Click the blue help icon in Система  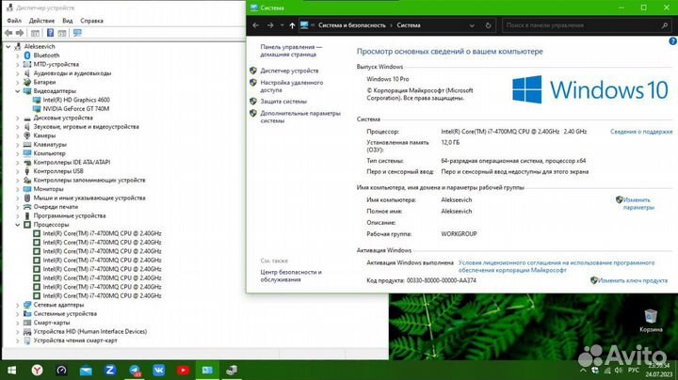pyautogui.click(x=672, y=41)
